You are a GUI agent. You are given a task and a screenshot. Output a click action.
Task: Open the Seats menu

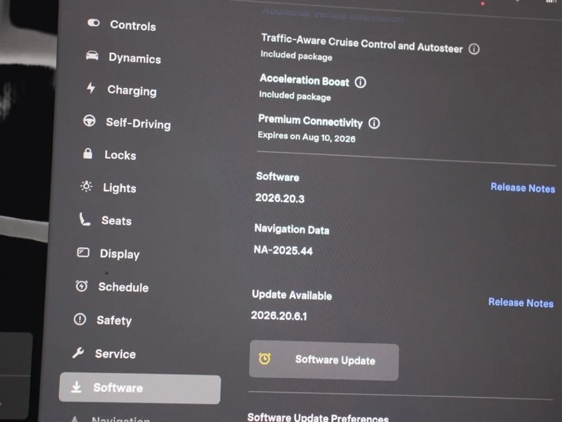(x=116, y=221)
